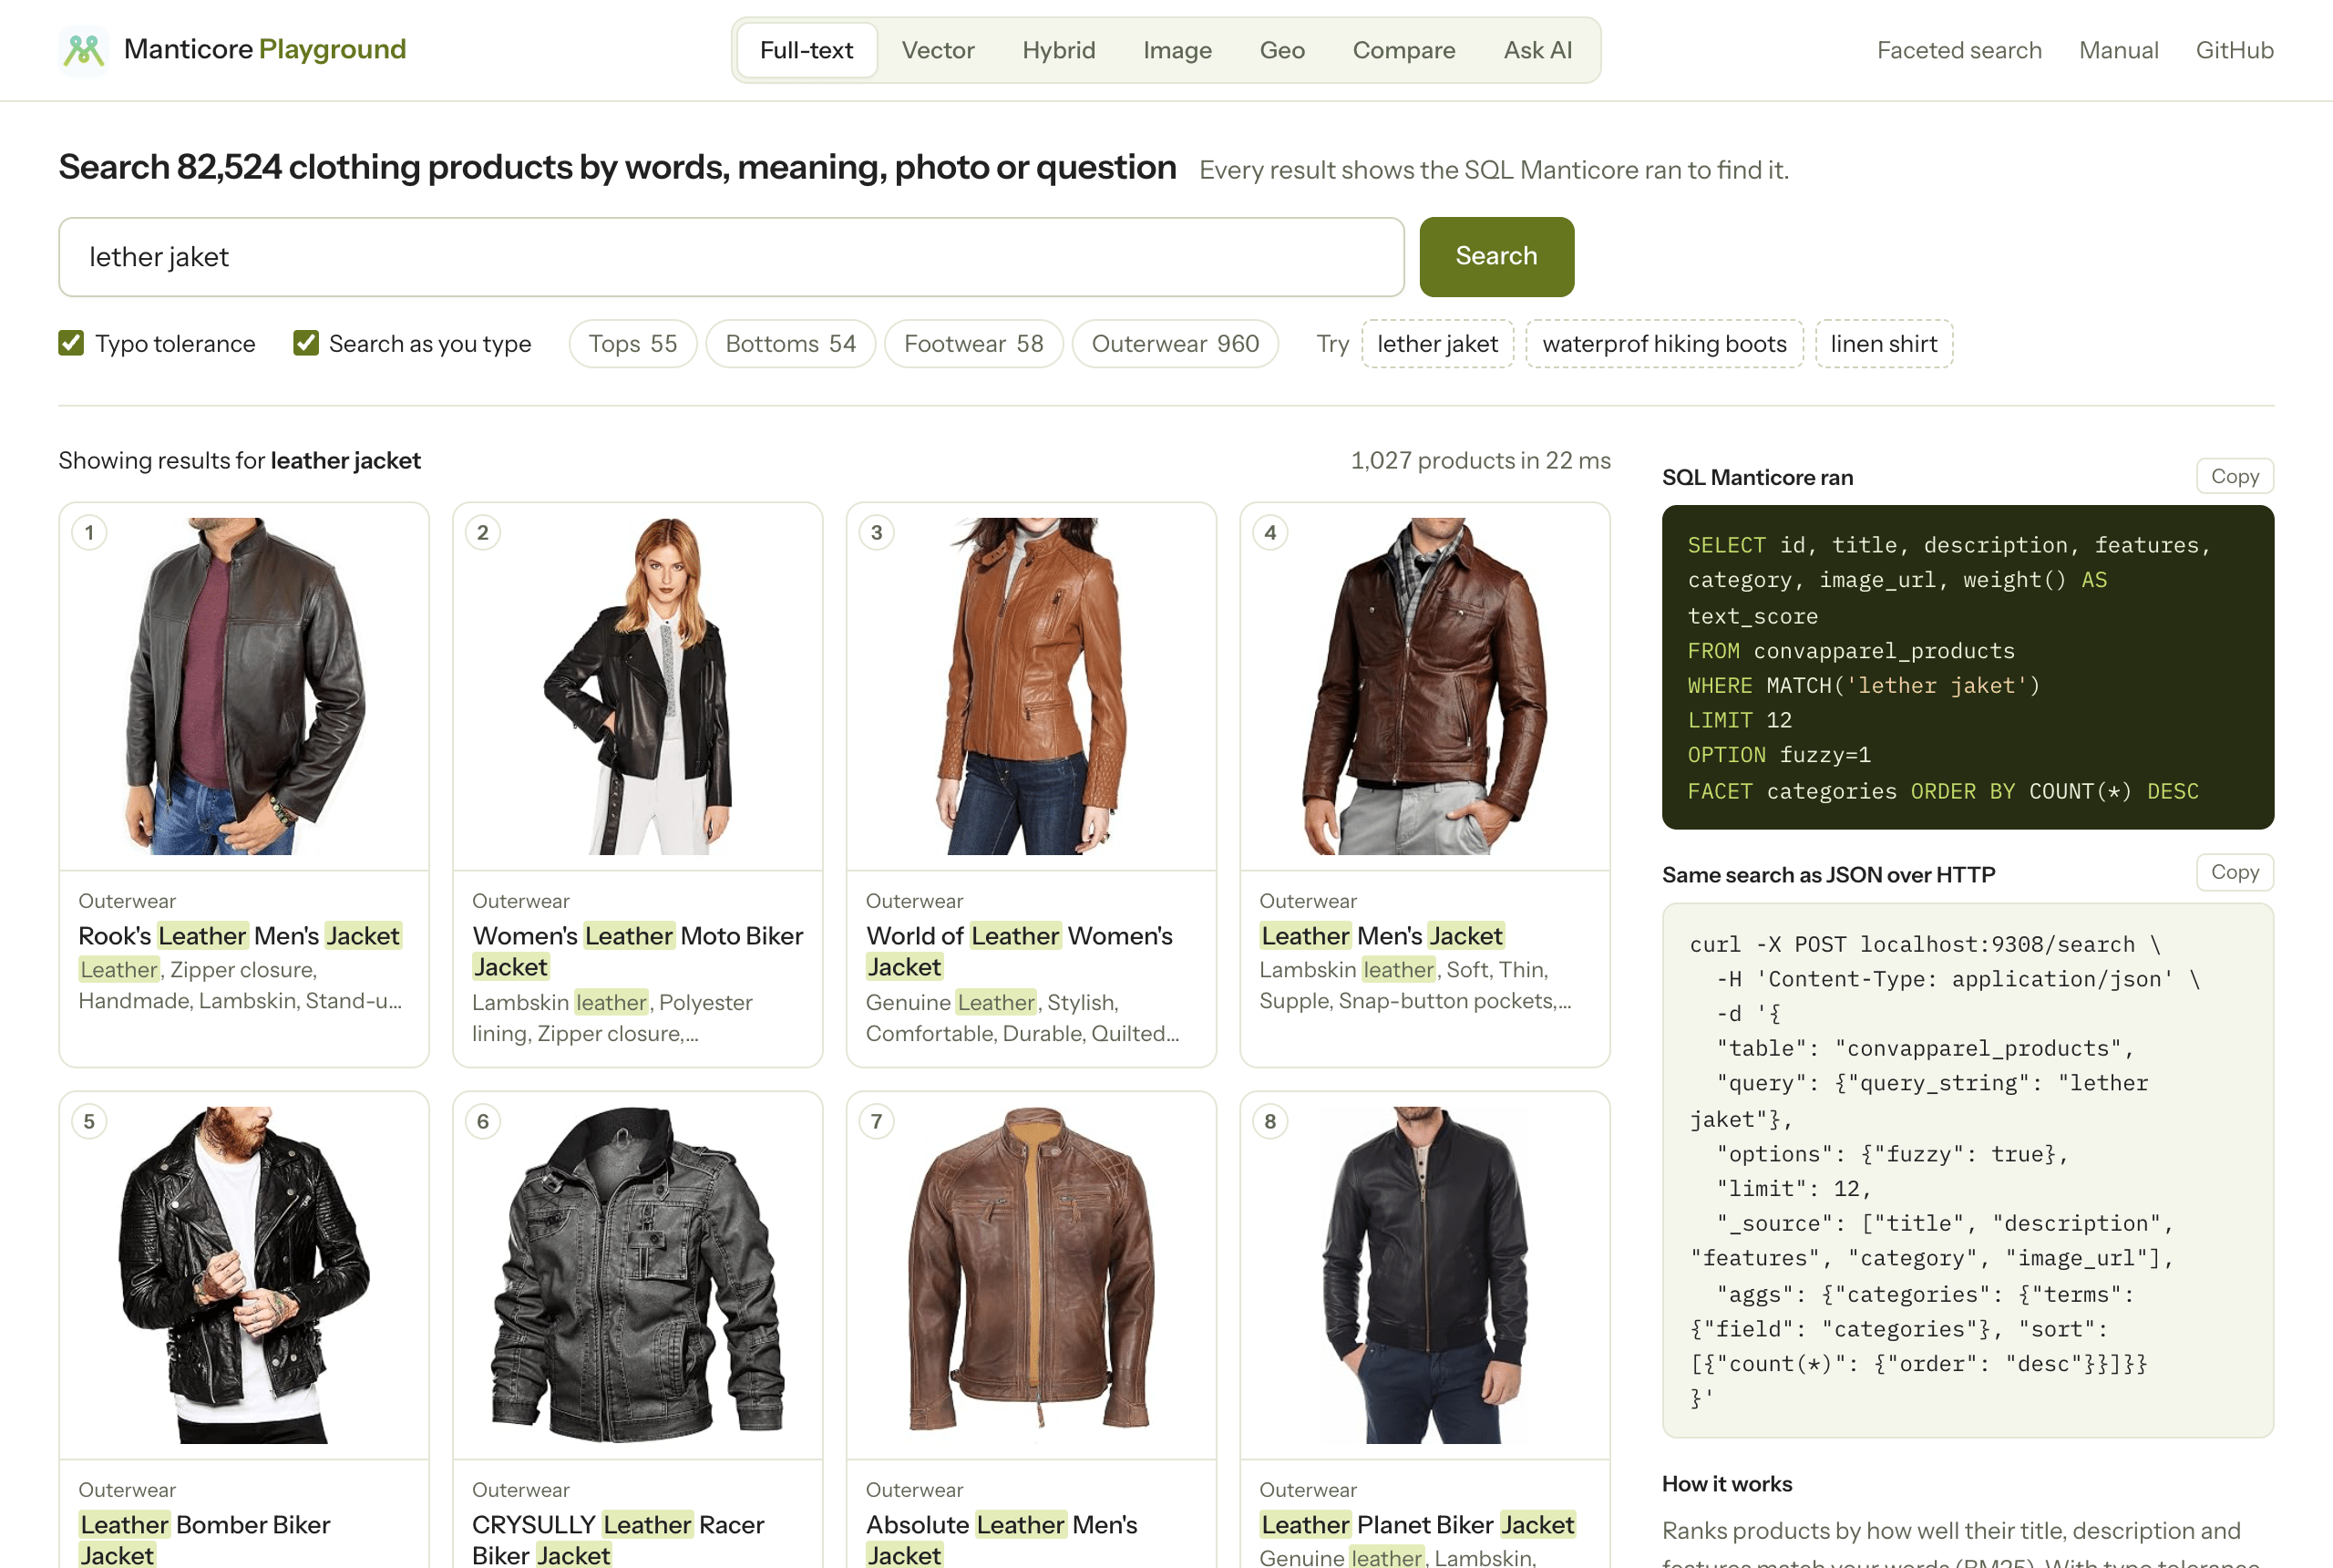Open Leather Bomber Biker Jacket image

244,1275
